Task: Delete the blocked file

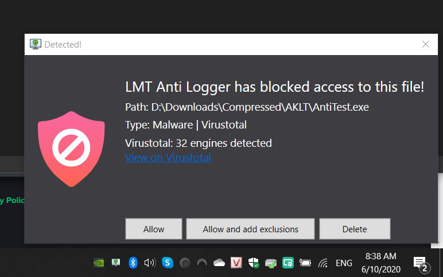Action: coord(355,229)
